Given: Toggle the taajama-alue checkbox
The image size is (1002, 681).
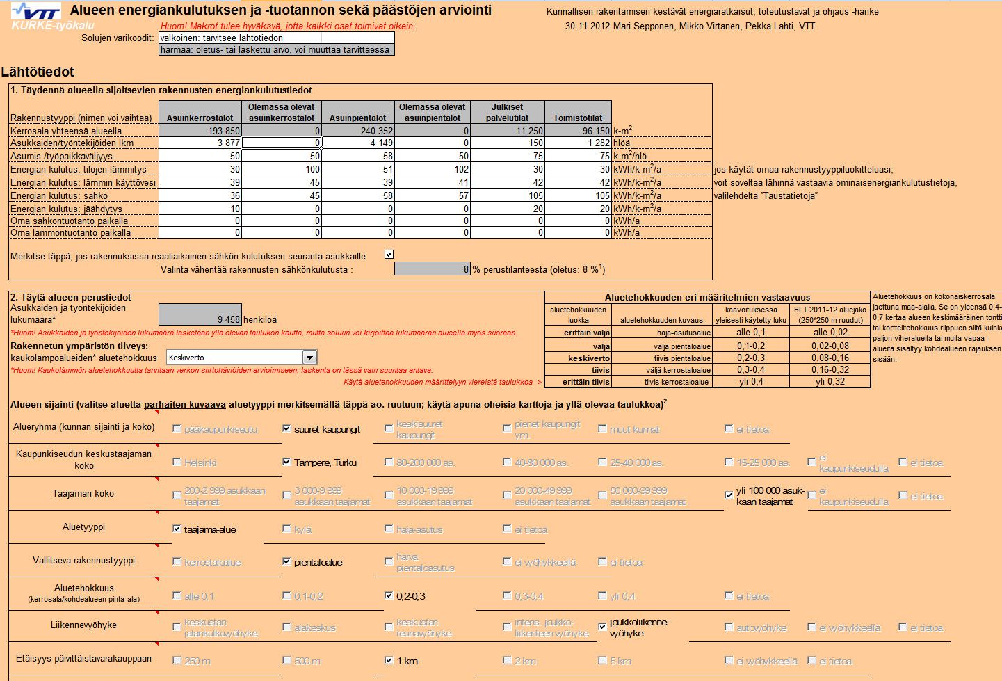Looking at the screenshot, I should pyautogui.click(x=177, y=529).
